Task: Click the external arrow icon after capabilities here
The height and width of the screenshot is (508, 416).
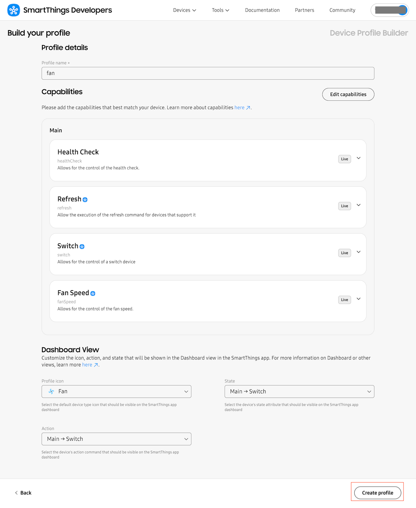Action: [x=248, y=108]
